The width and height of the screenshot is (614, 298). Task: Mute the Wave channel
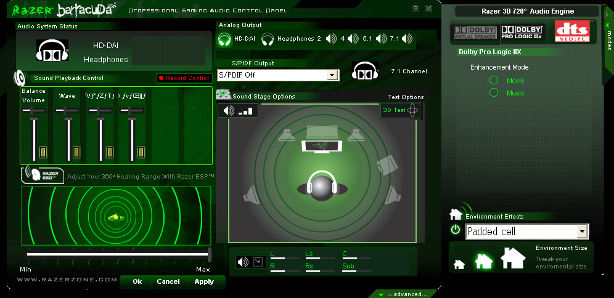76,151
